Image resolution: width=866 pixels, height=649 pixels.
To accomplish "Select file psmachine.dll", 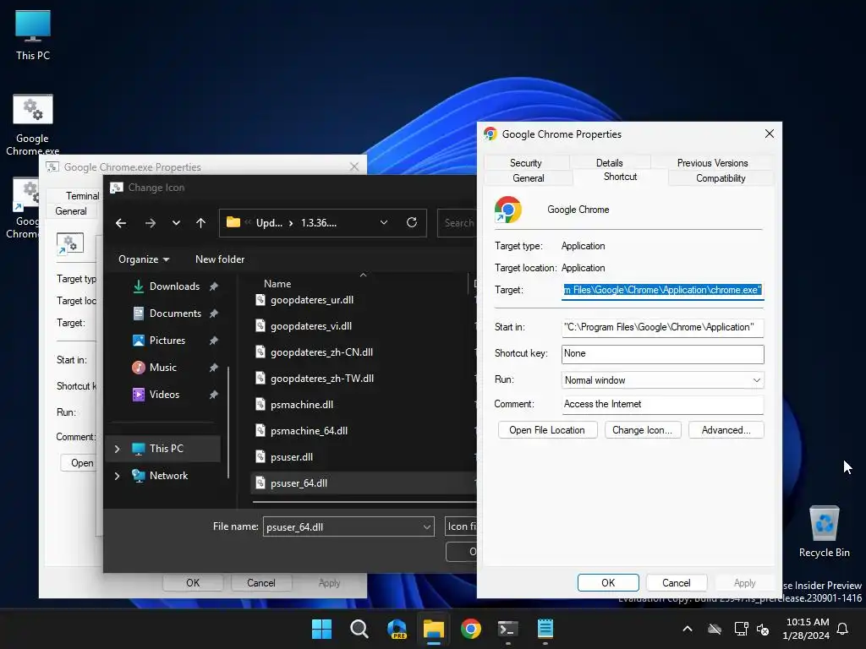I will [302, 405].
